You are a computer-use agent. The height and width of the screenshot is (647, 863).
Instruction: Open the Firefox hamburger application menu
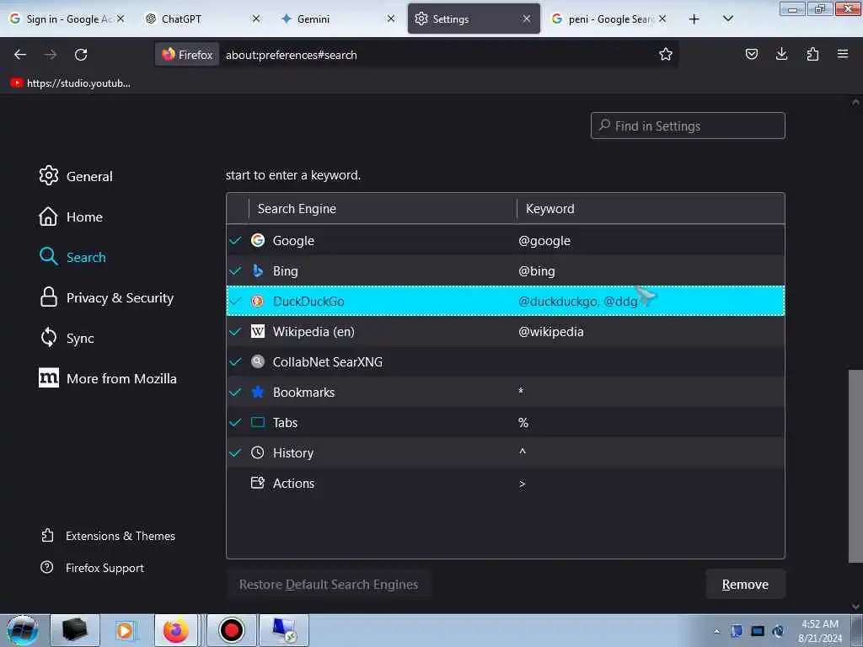843,54
